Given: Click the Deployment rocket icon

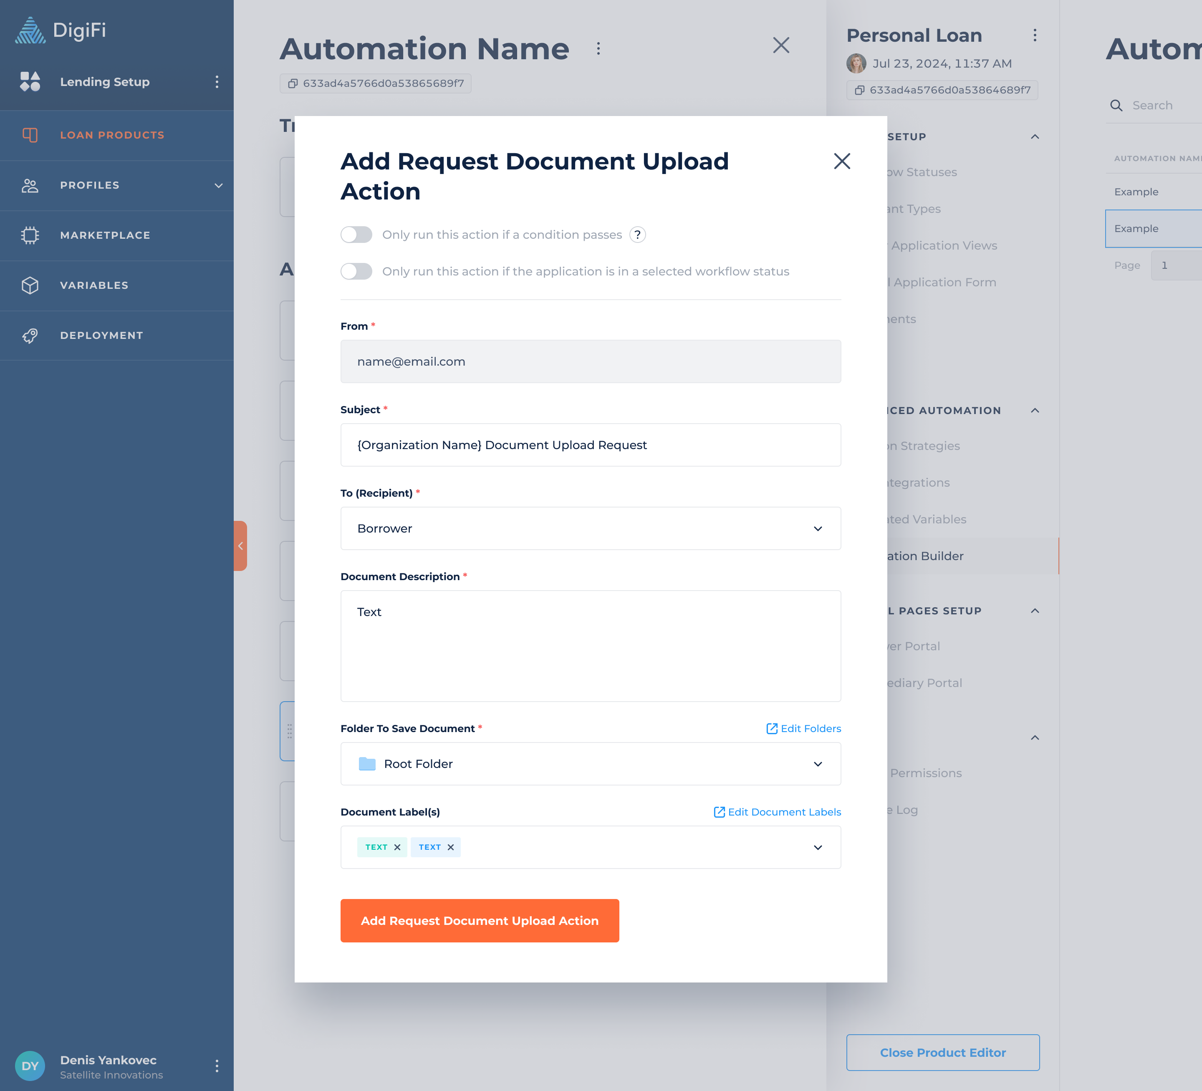Looking at the screenshot, I should [30, 336].
